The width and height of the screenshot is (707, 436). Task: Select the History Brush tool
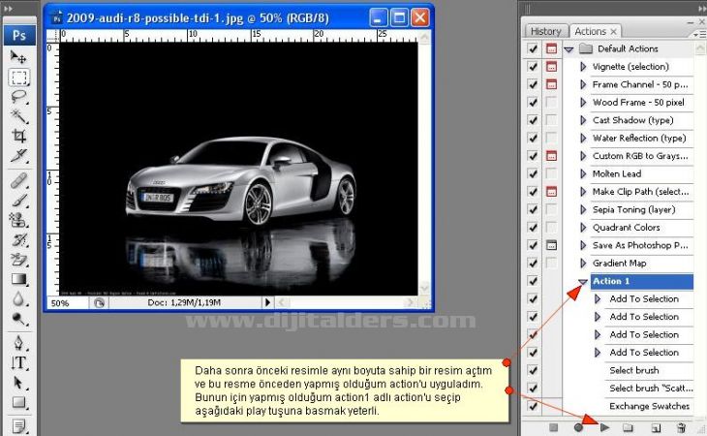(18, 239)
